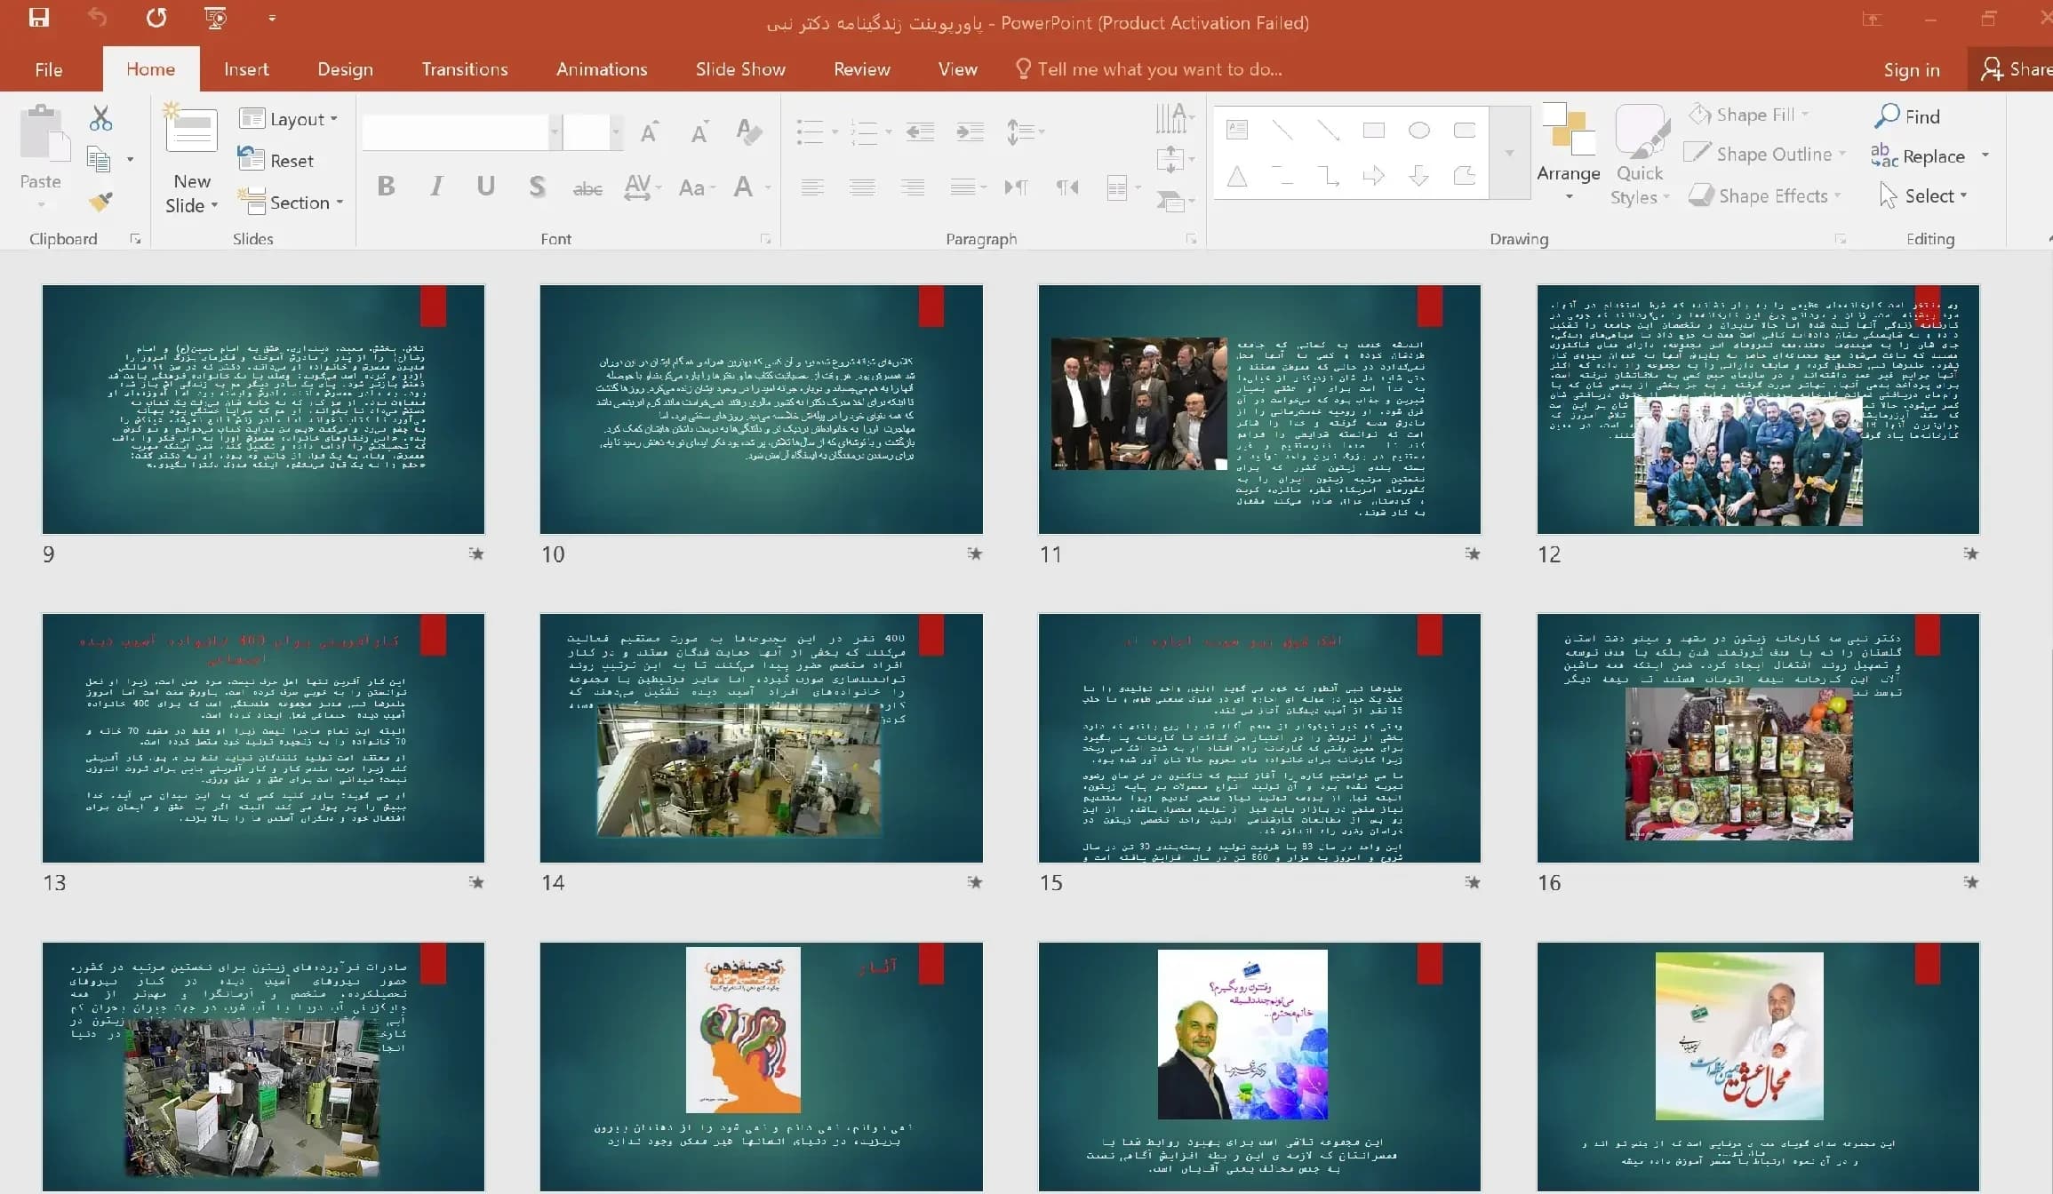Switch to the Insert tab
The width and height of the screenshot is (2053, 1194).
[246, 69]
